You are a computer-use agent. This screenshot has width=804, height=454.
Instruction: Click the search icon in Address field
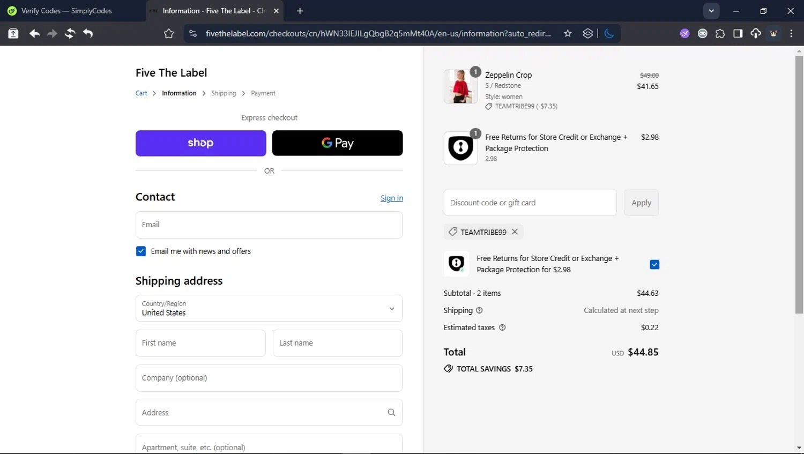point(391,412)
